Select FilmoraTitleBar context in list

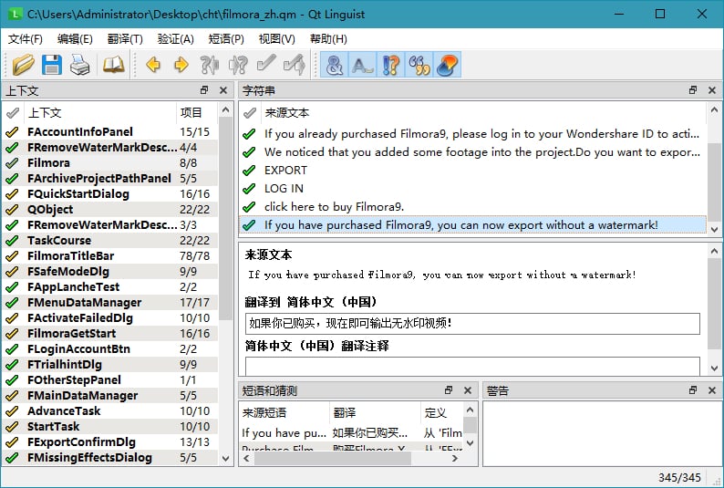point(71,256)
